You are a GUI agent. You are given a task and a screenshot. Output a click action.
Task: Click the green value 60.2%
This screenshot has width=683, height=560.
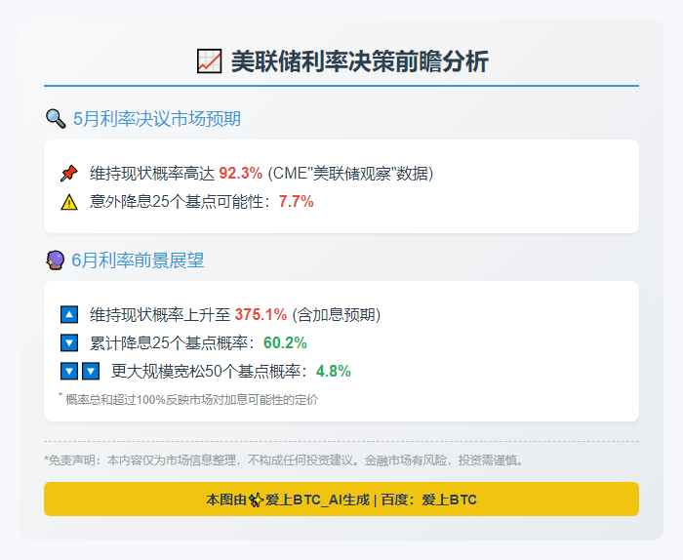pos(285,342)
